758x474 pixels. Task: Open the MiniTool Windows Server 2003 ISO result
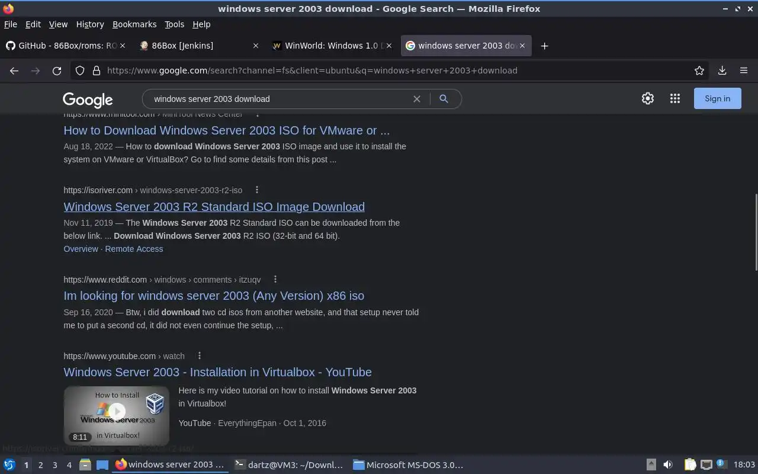pyautogui.click(x=227, y=130)
